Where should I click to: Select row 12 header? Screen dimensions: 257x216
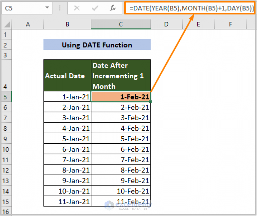pos(6,170)
